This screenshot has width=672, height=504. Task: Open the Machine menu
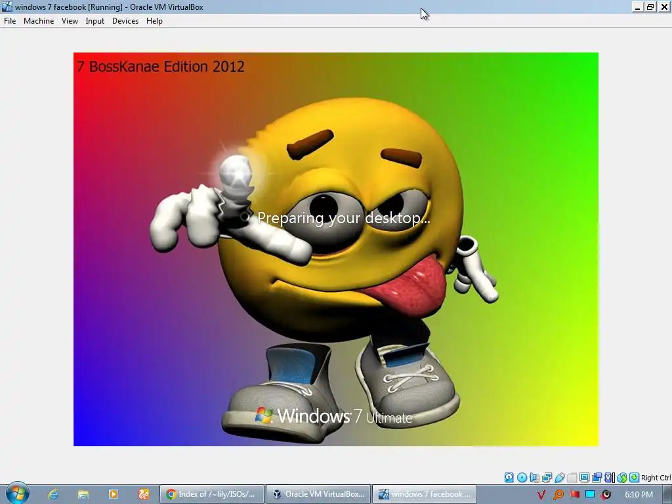click(39, 20)
